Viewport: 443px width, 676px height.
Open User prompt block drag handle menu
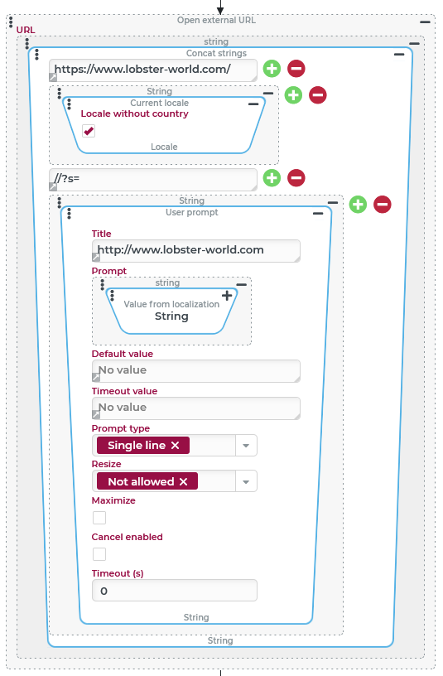(x=70, y=214)
